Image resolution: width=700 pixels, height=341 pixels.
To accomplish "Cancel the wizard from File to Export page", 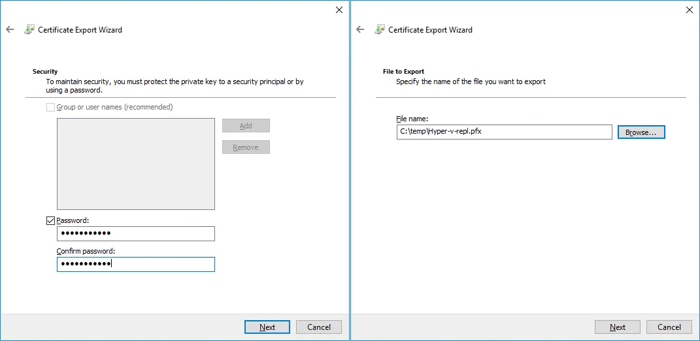I will (669, 327).
